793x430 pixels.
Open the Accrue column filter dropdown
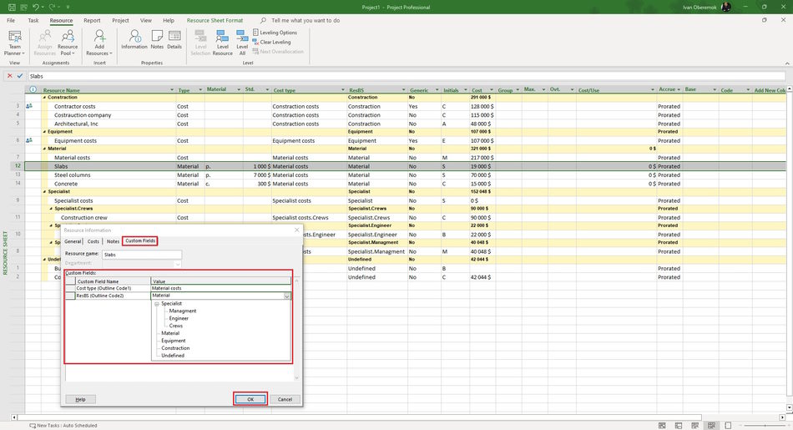679,89
